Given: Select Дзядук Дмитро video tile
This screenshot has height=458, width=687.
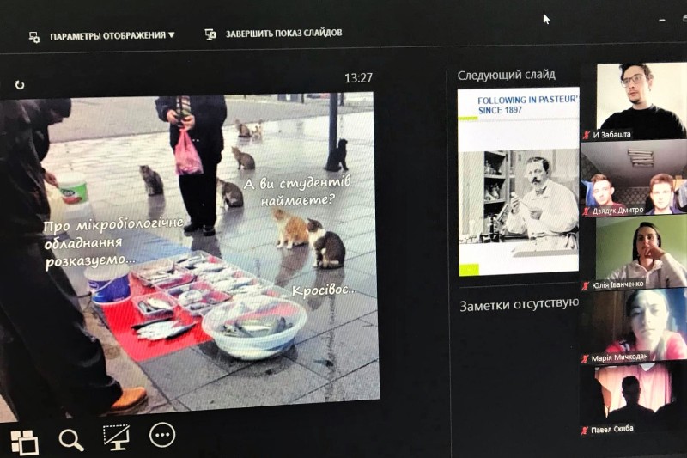Looking at the screenshot, I should pyautogui.click(x=634, y=179).
